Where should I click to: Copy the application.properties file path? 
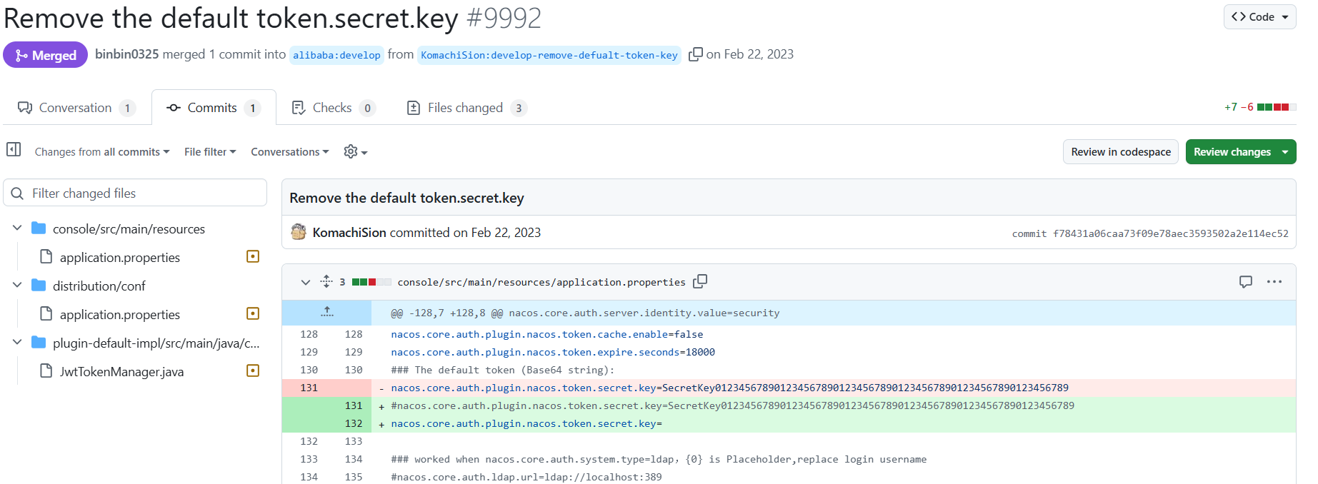700,281
